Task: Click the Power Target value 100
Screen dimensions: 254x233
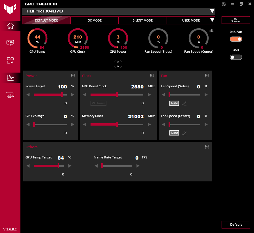Action: coord(62,87)
